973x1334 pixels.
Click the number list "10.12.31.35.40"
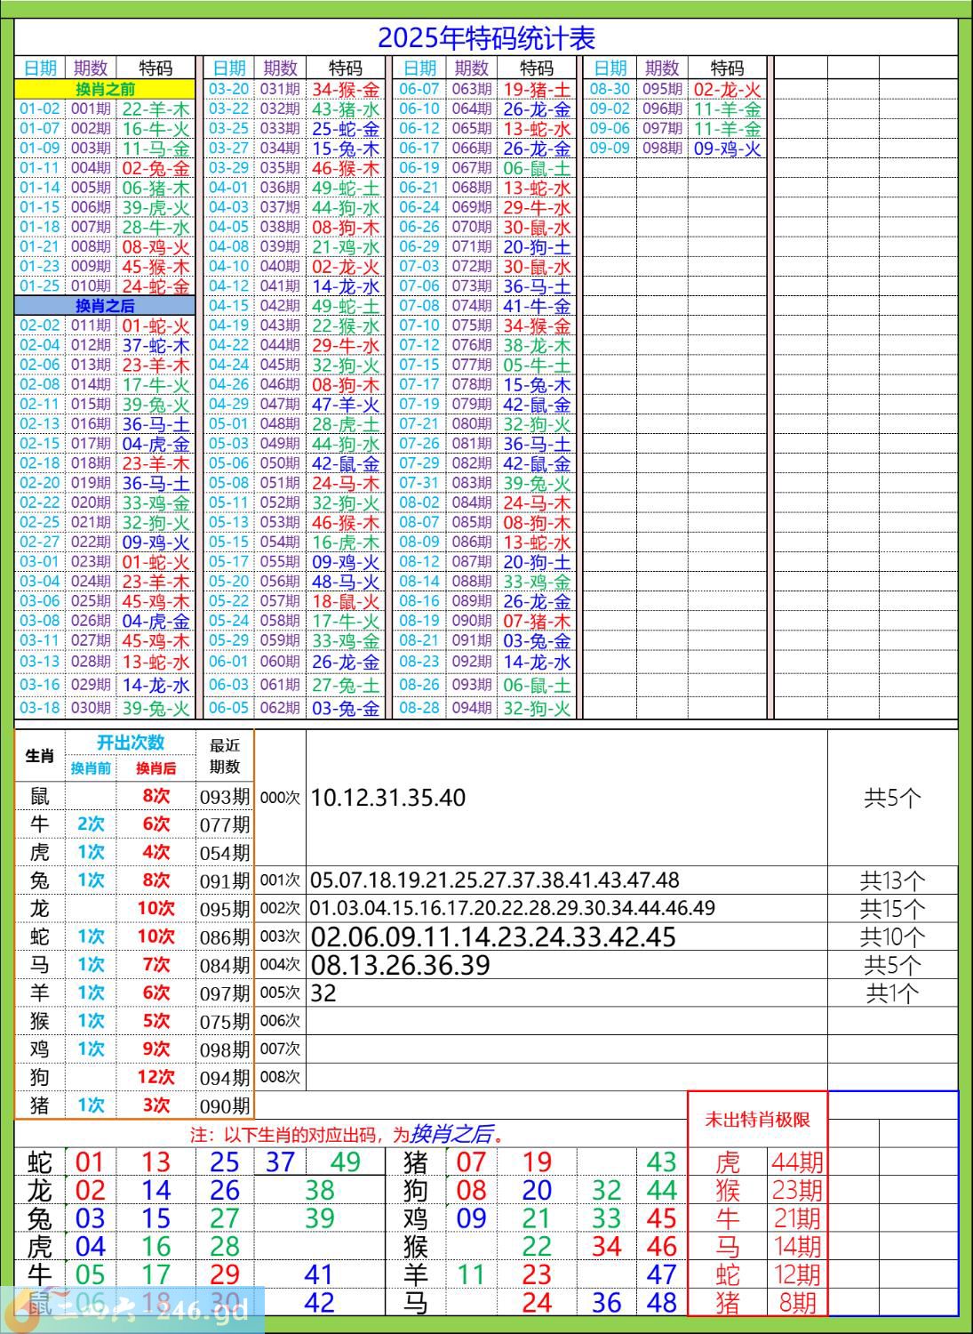point(388,798)
